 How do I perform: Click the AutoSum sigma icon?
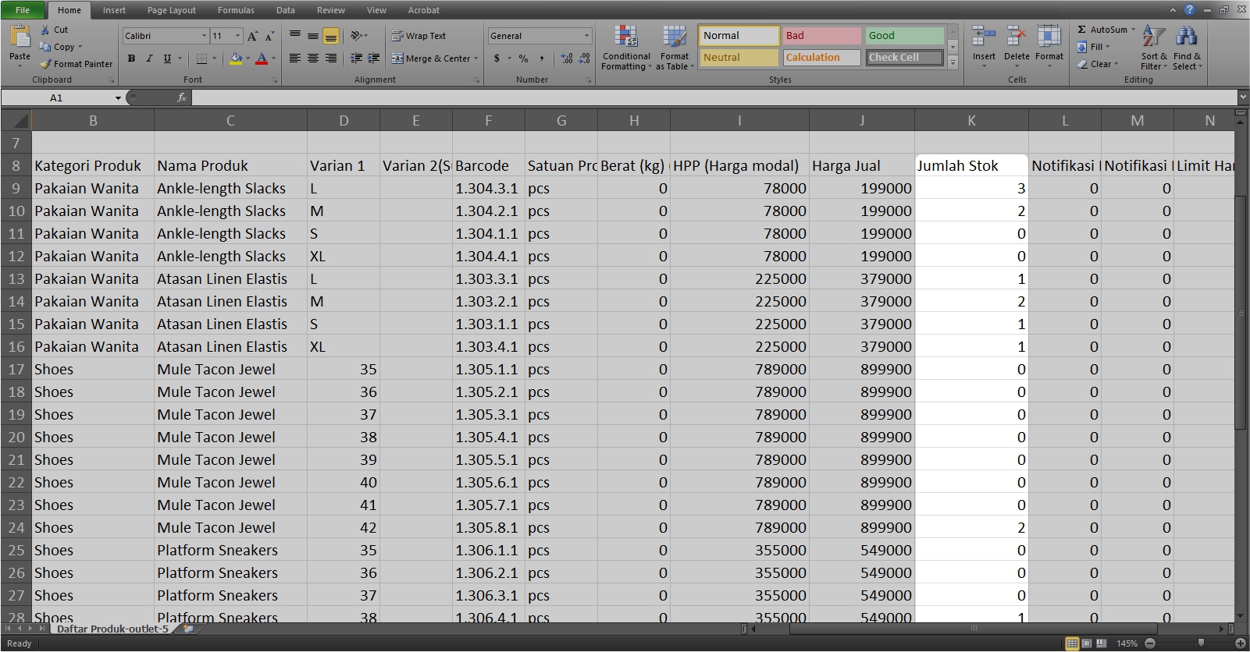[x=1082, y=30]
